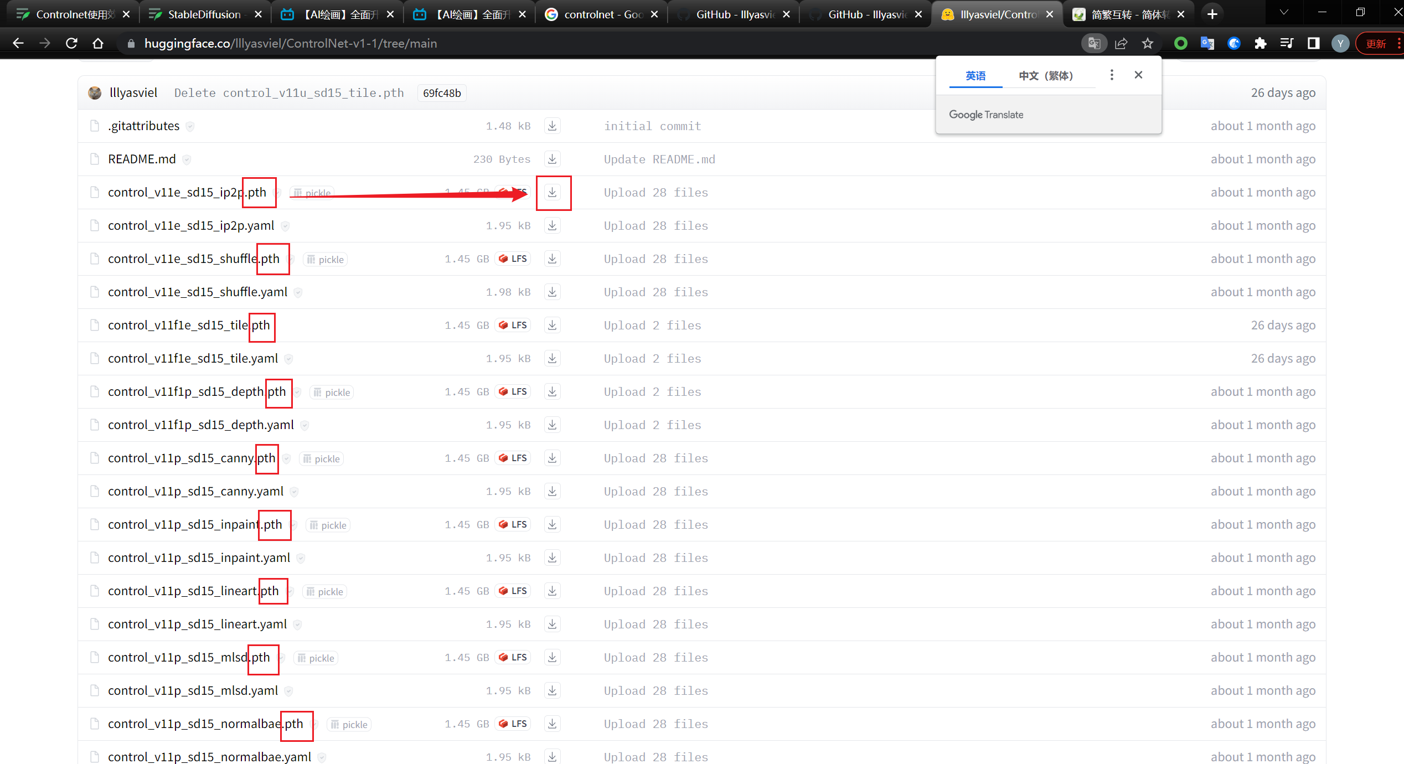The width and height of the screenshot is (1404, 764).
Task: Download control_v11p_sd15_lineart.pth model
Action: coord(552,591)
